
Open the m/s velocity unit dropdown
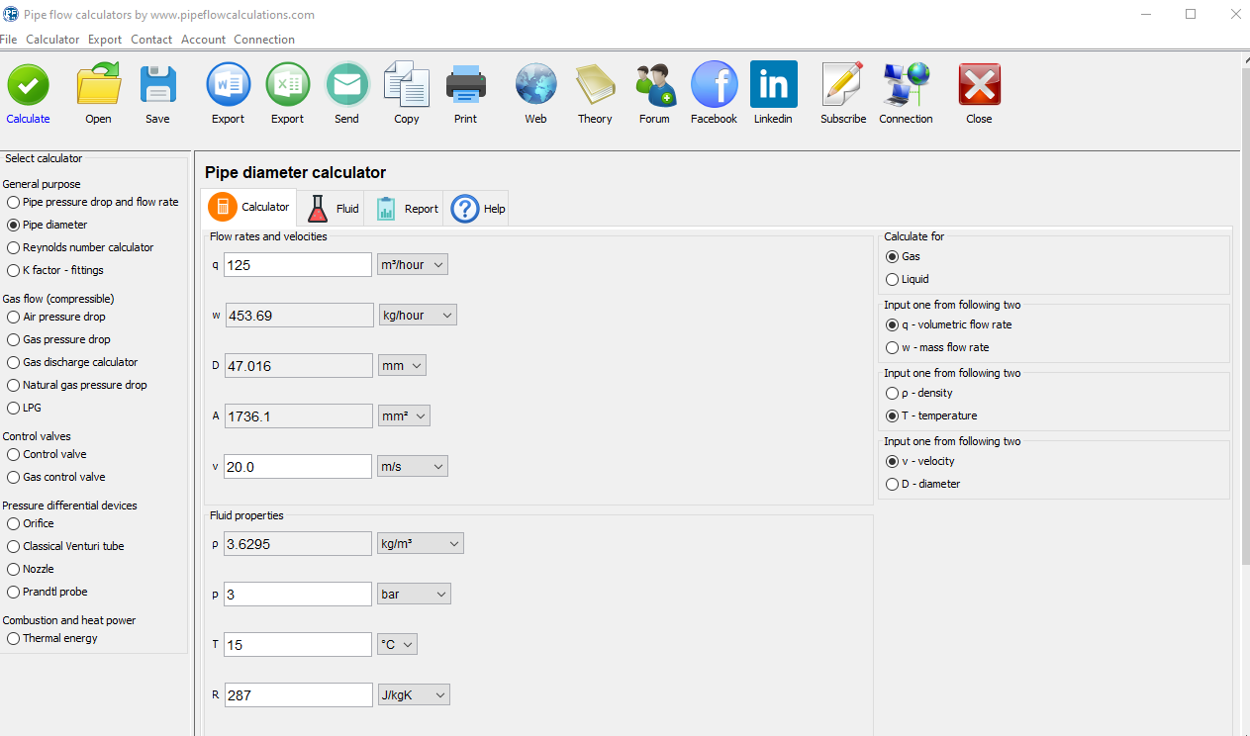[412, 466]
